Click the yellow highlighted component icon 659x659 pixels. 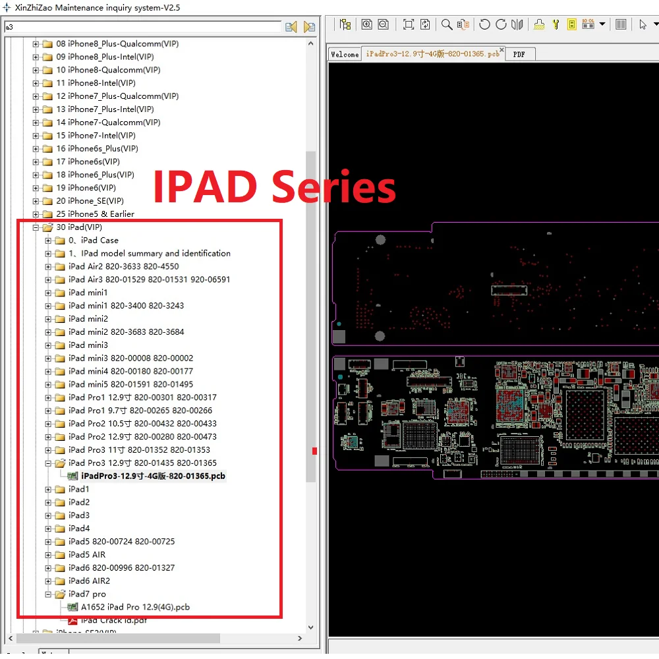point(571,25)
